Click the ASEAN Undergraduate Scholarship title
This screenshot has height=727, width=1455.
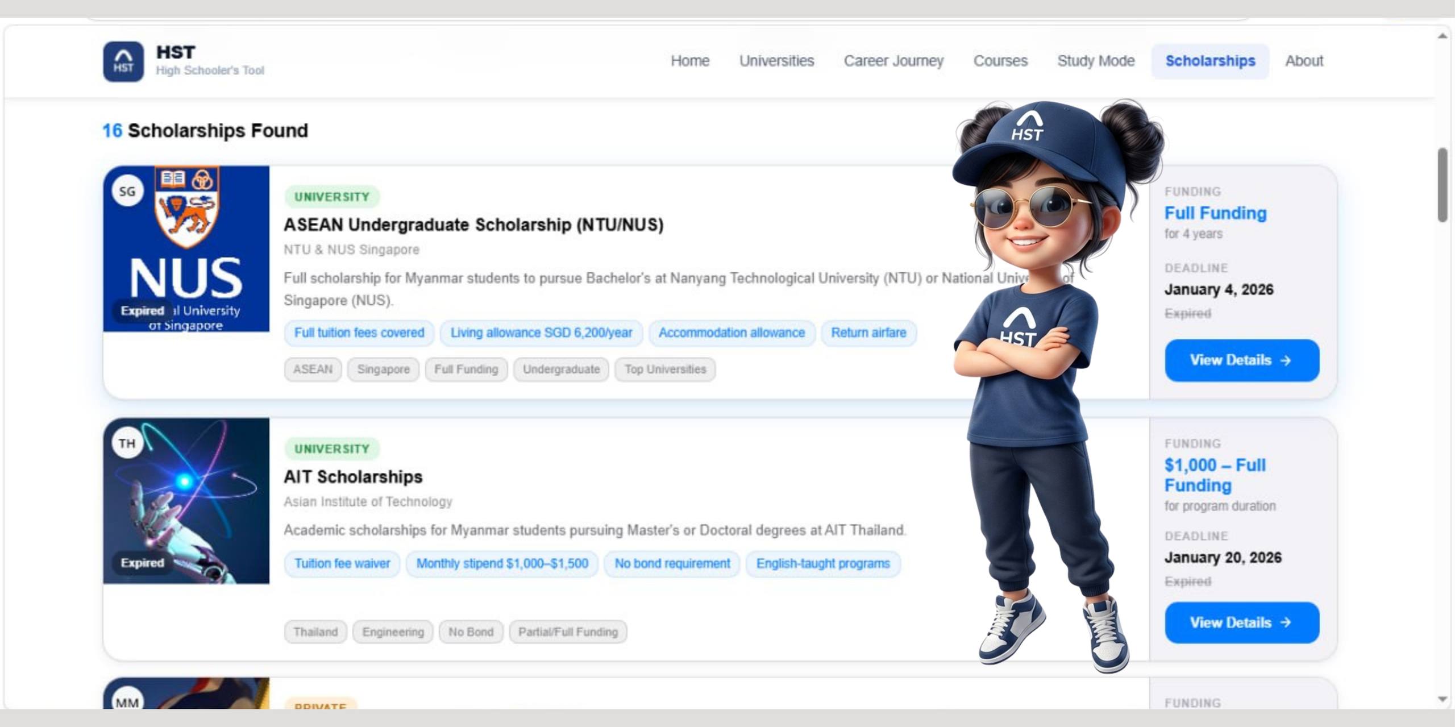473,225
